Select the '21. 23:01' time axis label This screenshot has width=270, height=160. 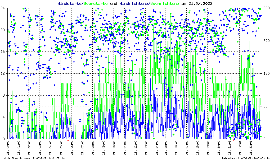251,148
